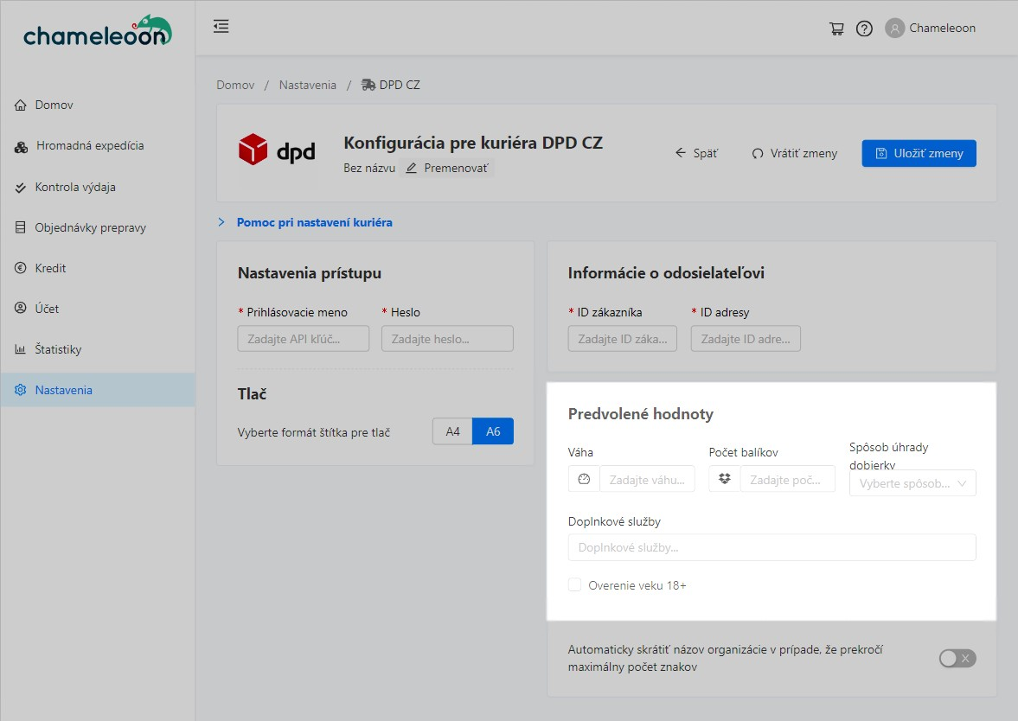Click the pencil icon next to Premenovať
Screen dimensions: 1018x721
click(x=412, y=168)
